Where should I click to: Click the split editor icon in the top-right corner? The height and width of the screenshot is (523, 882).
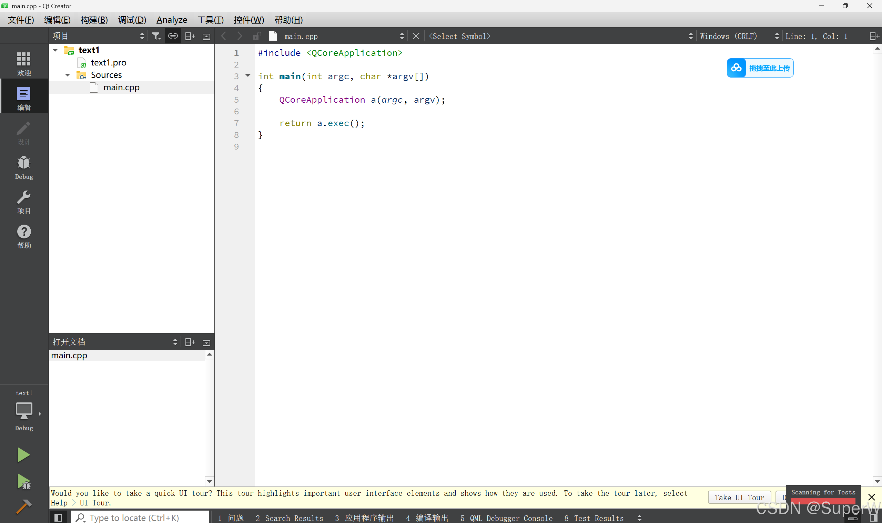874,36
